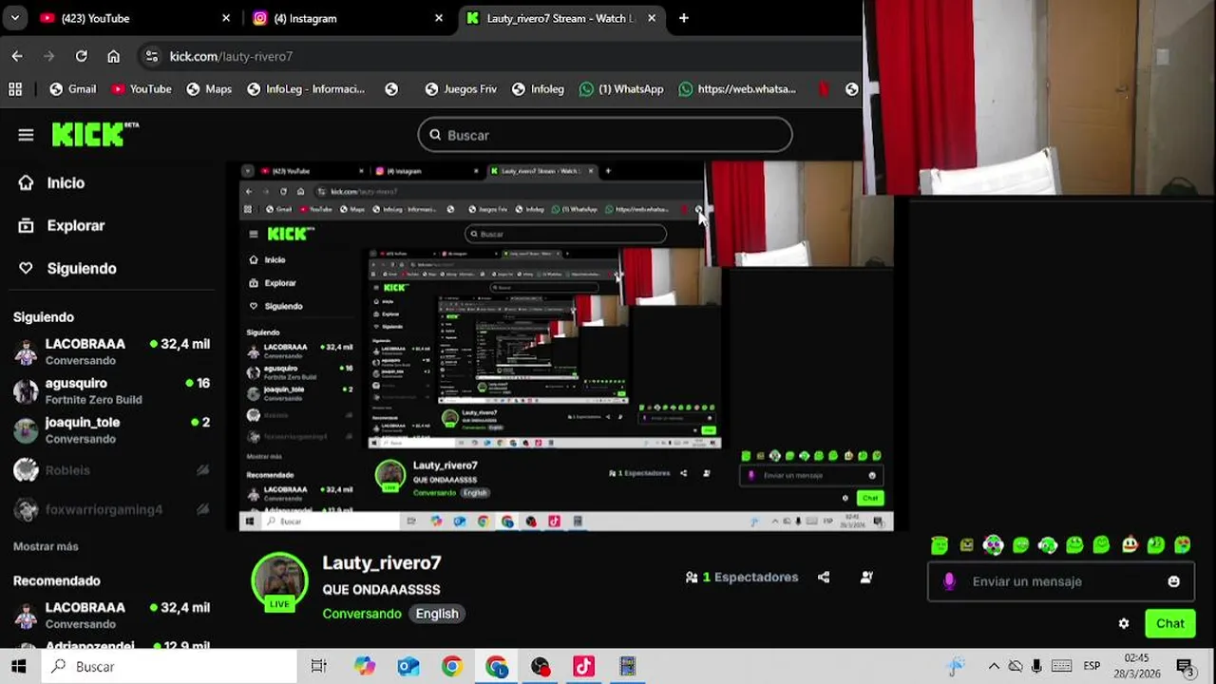Show hidden tray icons chevron

click(994, 666)
